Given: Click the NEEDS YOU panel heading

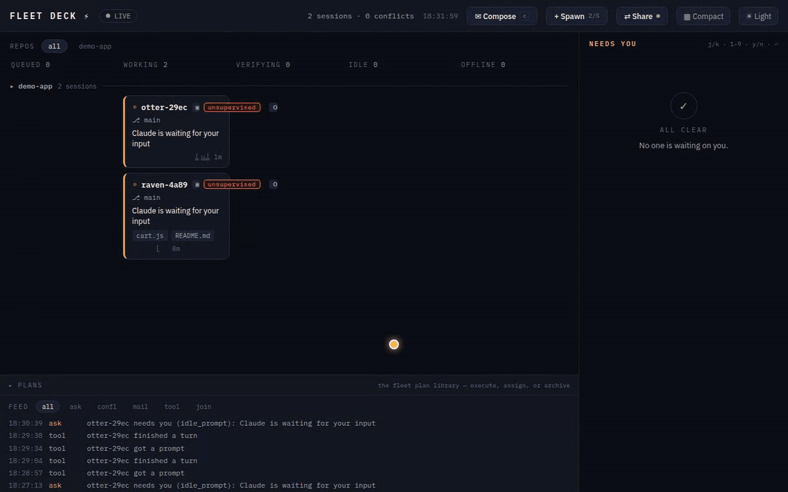Looking at the screenshot, I should click(x=613, y=44).
